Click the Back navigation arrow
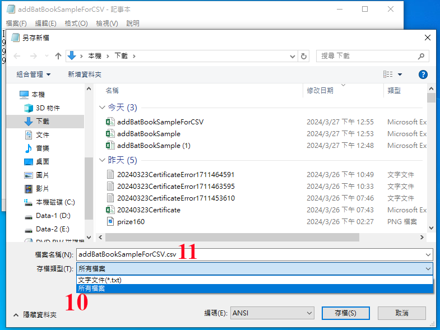This screenshot has height=330, width=440. pyautogui.click(x=17, y=56)
